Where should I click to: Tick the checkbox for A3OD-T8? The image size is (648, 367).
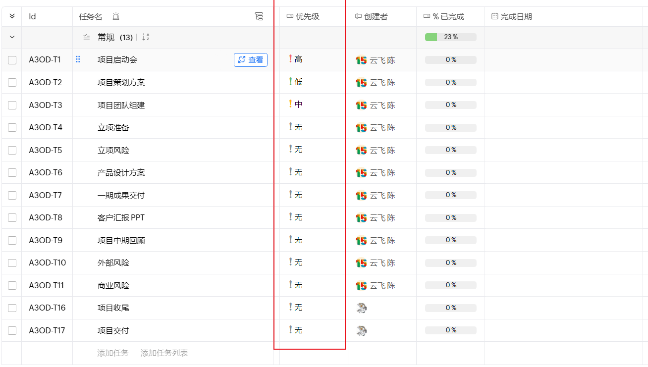click(x=12, y=218)
